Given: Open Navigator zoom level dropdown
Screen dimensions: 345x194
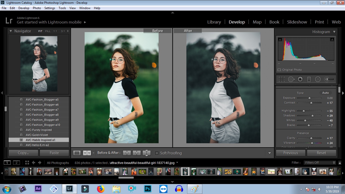Looking at the screenshot, I should pos(67,31).
